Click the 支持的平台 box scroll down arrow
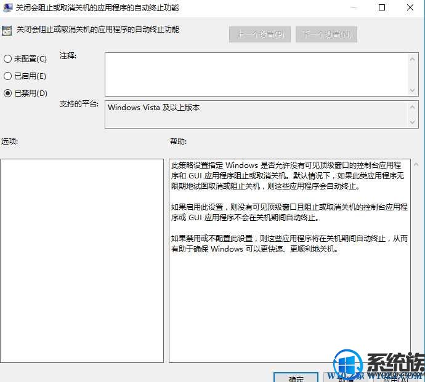Image resolution: width=425 pixels, height=382 pixels. click(412, 122)
